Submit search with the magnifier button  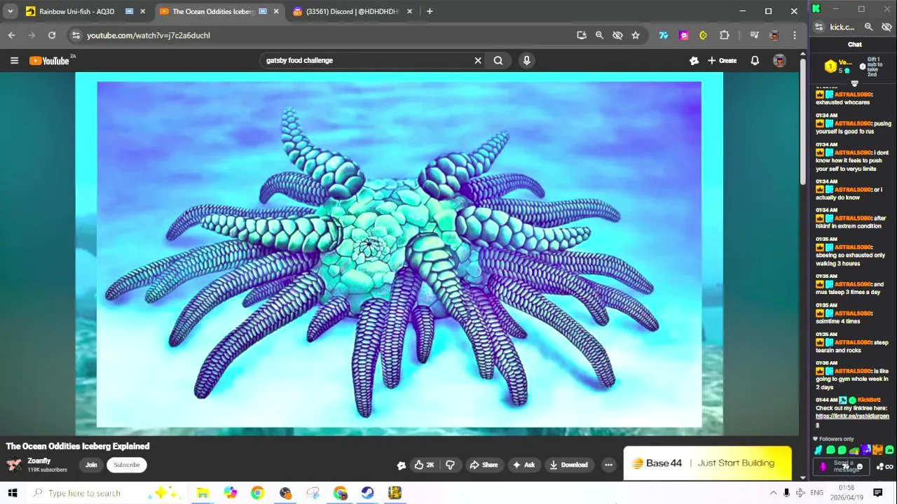point(498,60)
